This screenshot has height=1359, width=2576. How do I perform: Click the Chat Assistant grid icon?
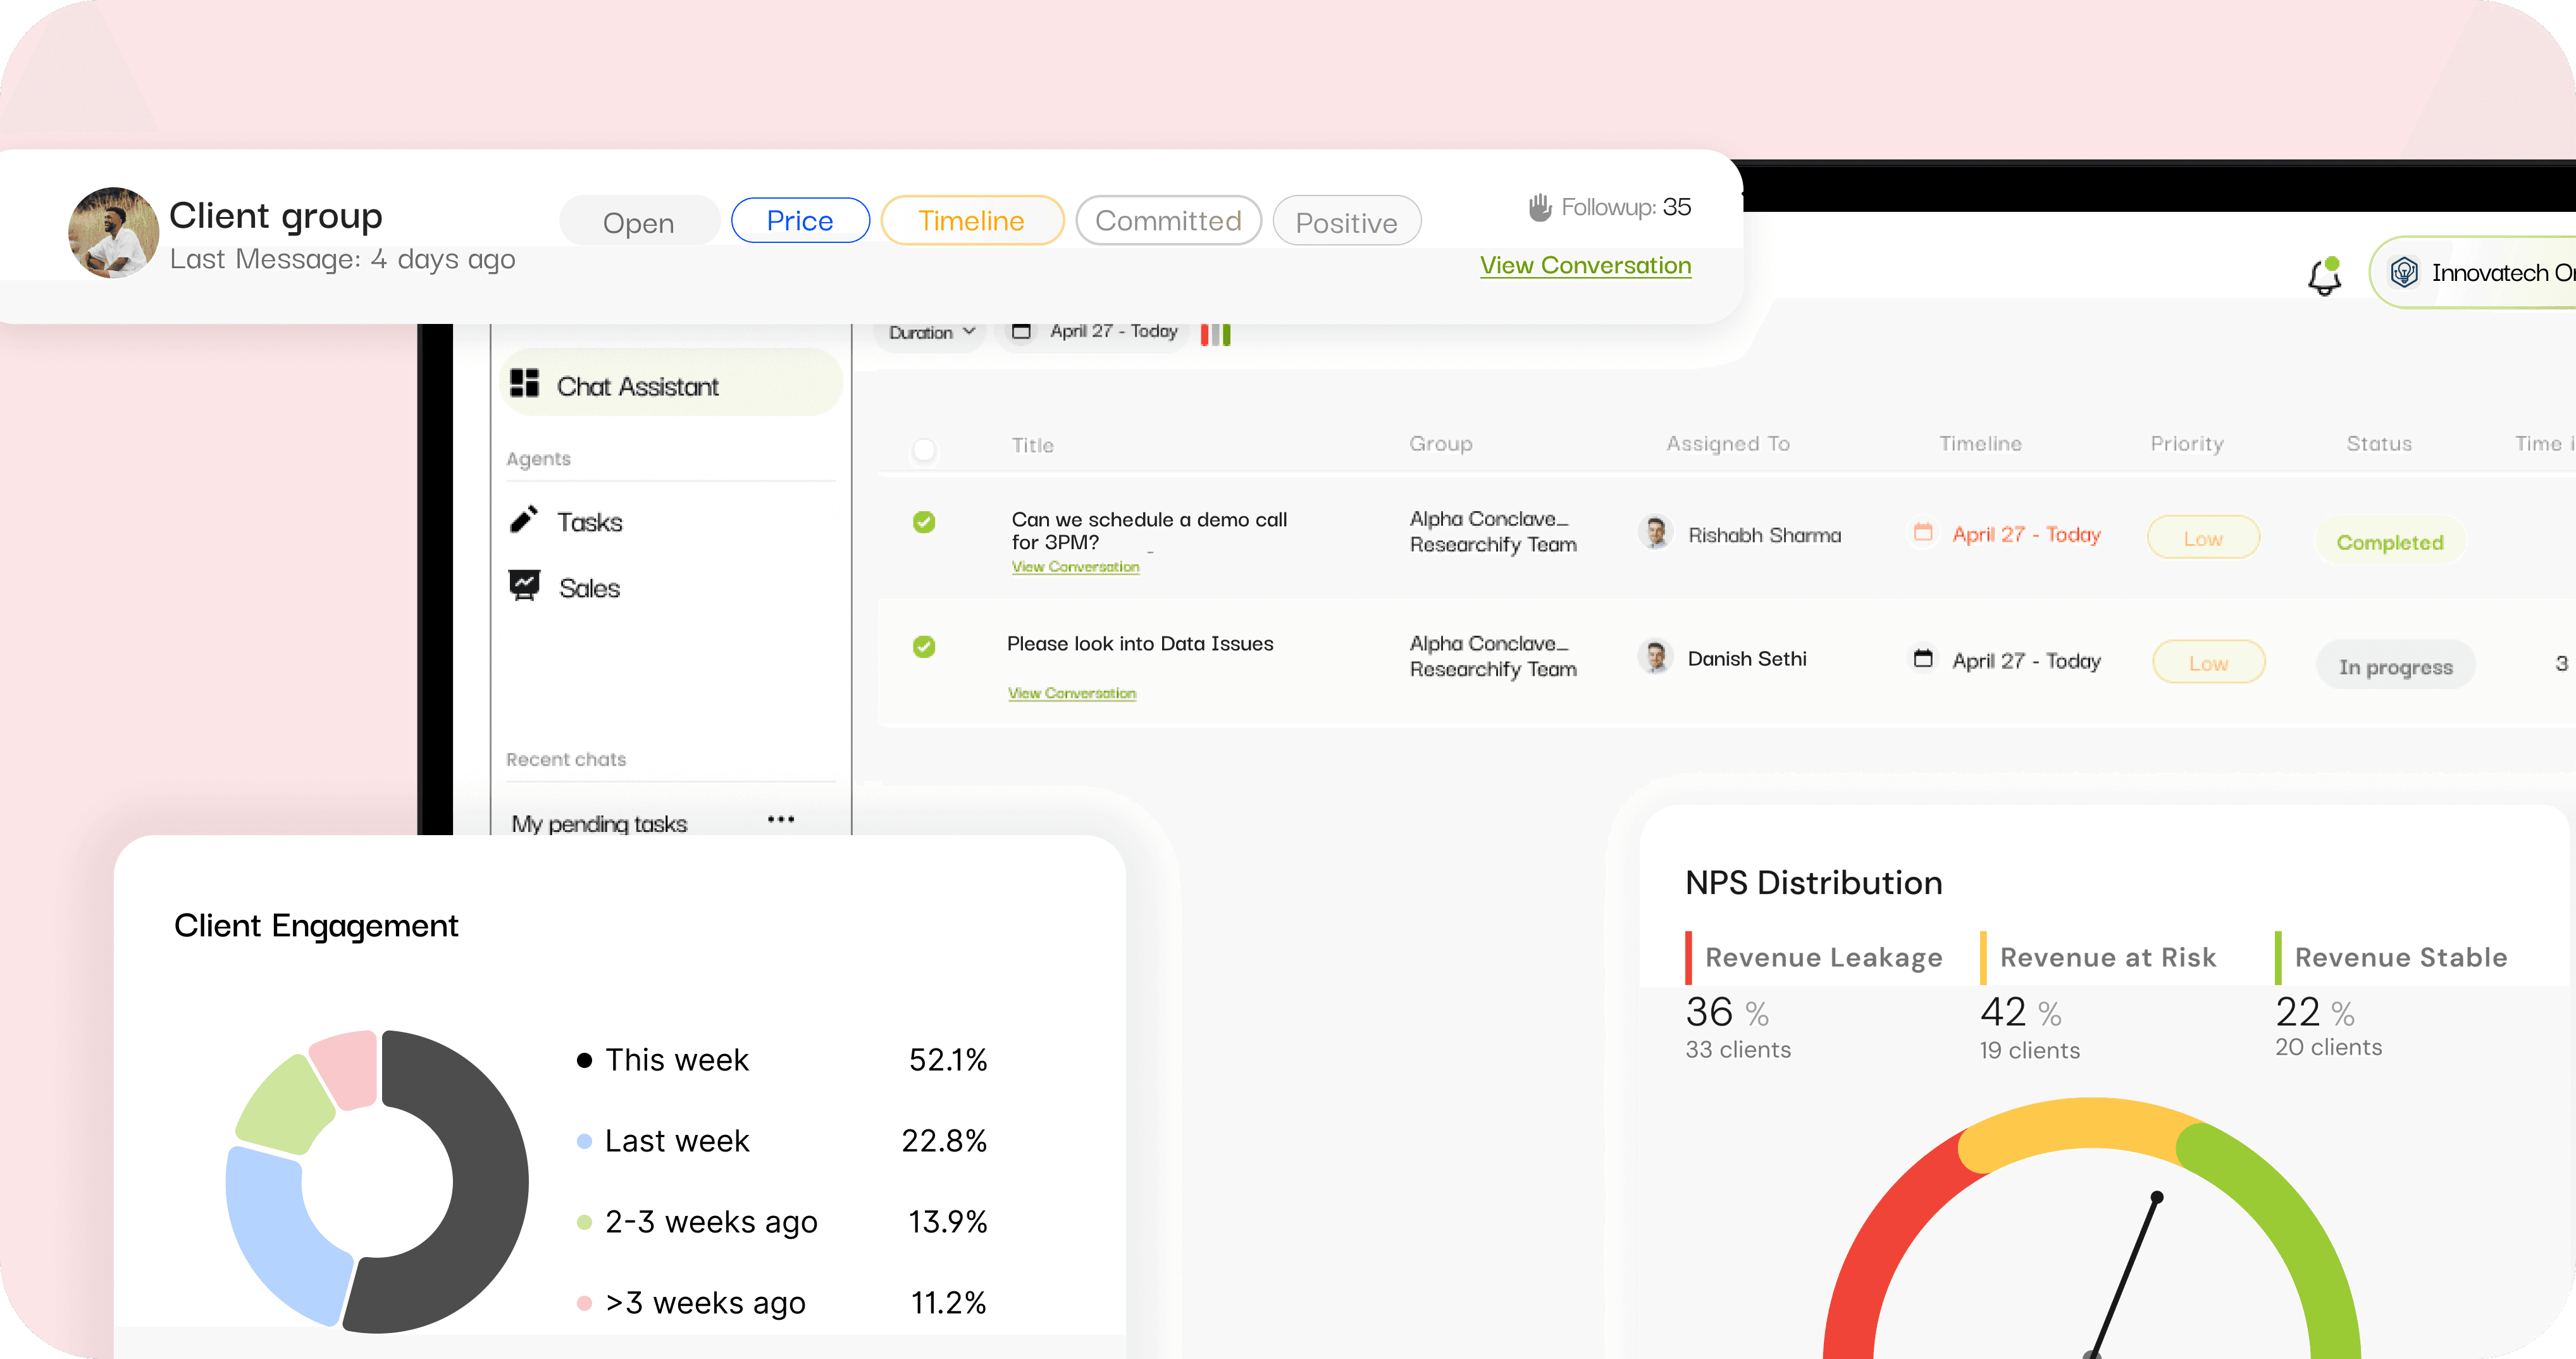(x=524, y=384)
